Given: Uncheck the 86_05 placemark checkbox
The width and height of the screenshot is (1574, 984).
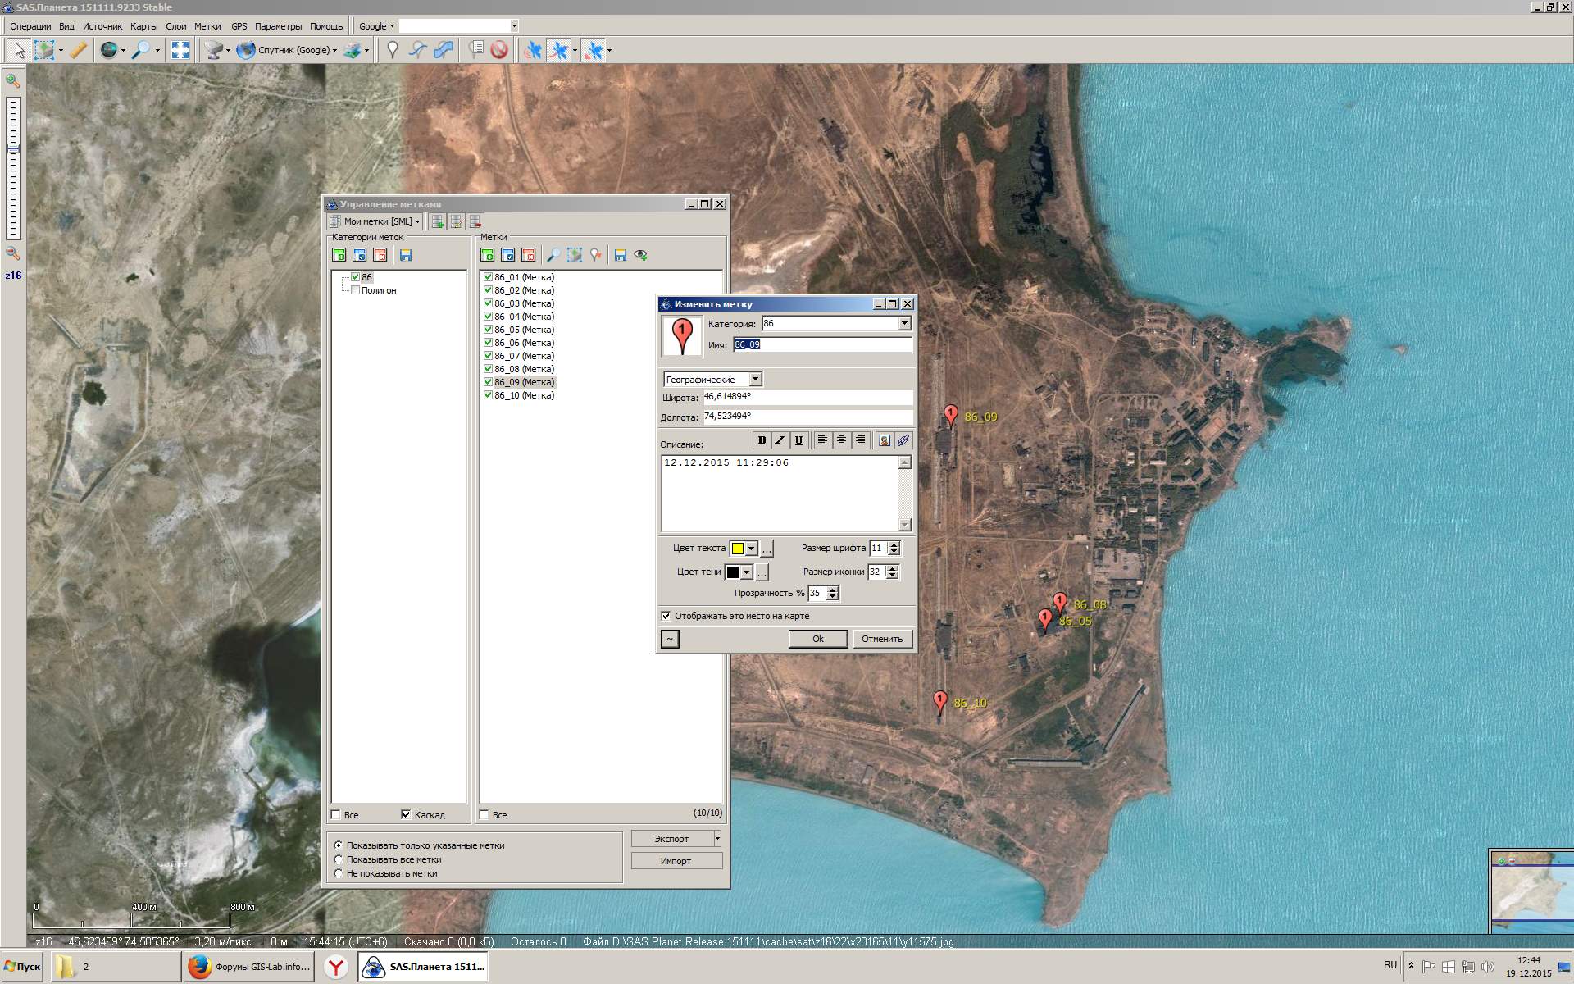Looking at the screenshot, I should [488, 330].
